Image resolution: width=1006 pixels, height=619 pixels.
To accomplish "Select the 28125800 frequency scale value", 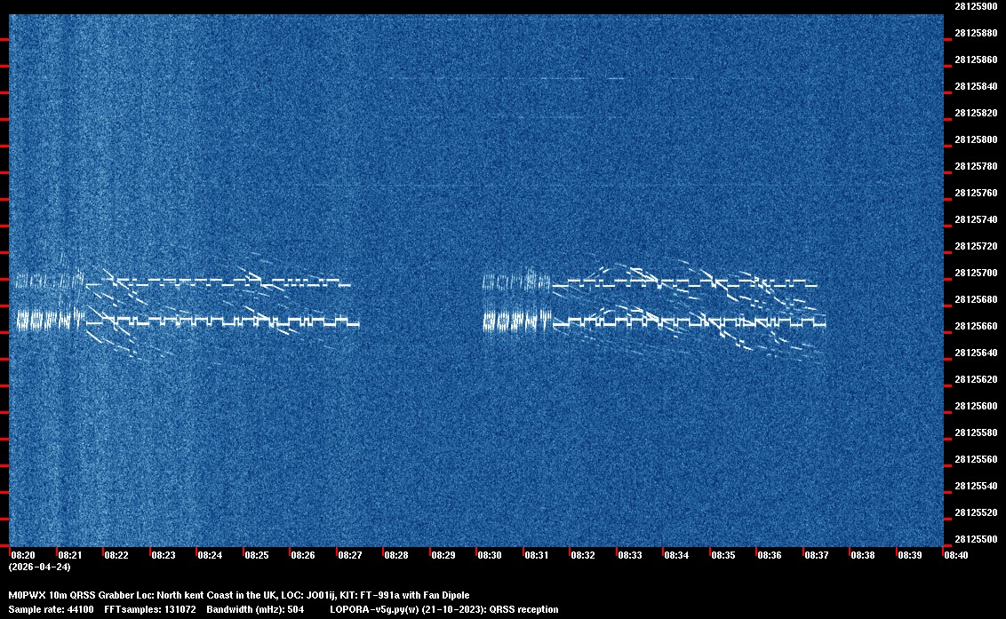I will coord(976,139).
